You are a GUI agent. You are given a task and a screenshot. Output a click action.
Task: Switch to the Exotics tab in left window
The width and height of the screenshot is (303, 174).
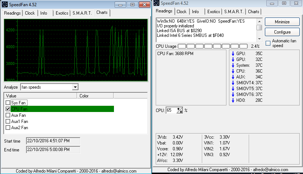[62, 13]
